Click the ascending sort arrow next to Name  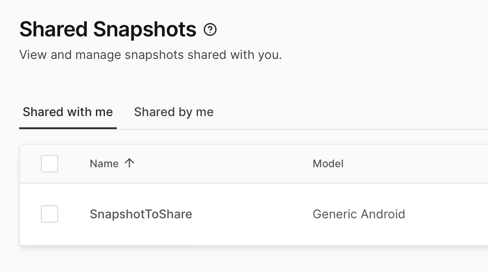[x=129, y=163]
